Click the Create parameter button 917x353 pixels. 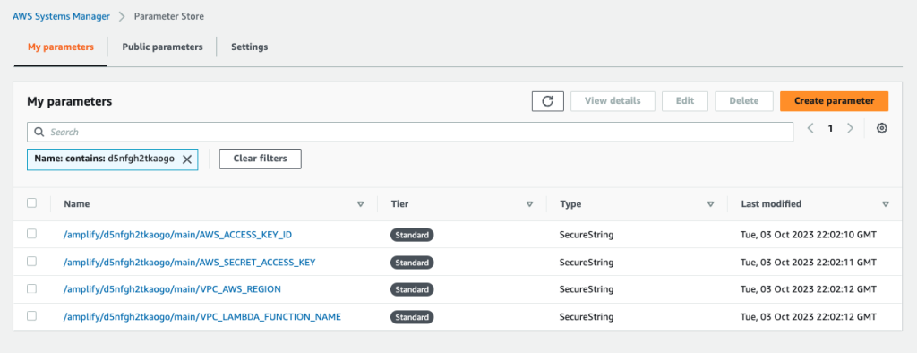[x=834, y=100]
